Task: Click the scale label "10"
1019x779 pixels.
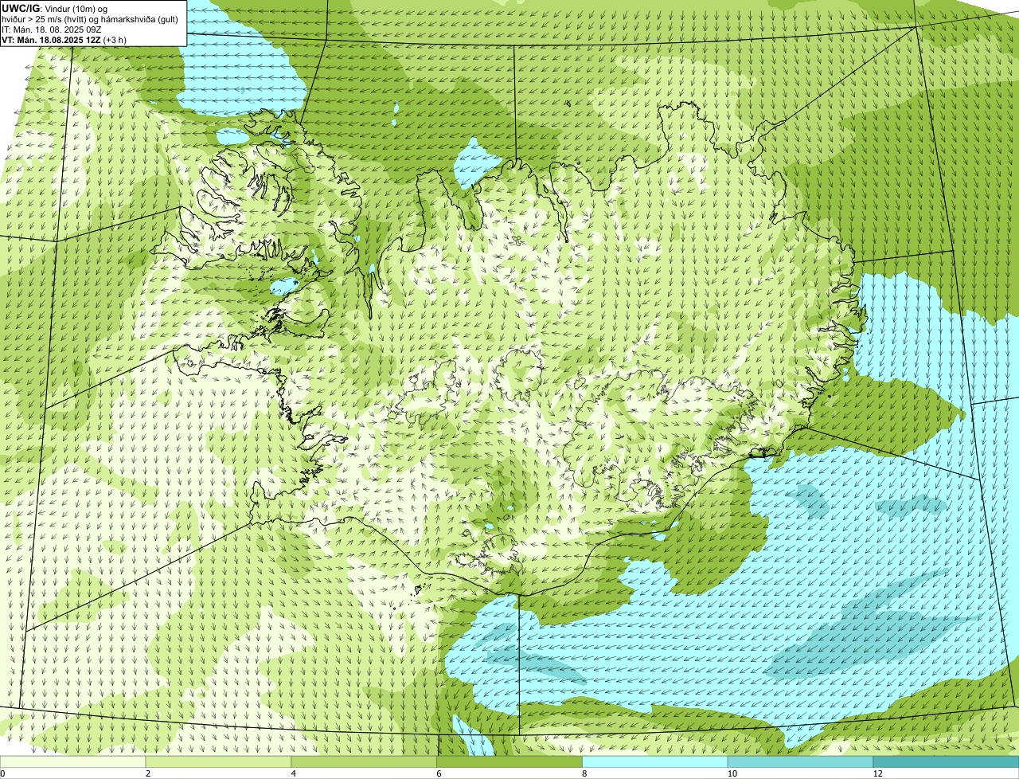Action: tap(731, 773)
